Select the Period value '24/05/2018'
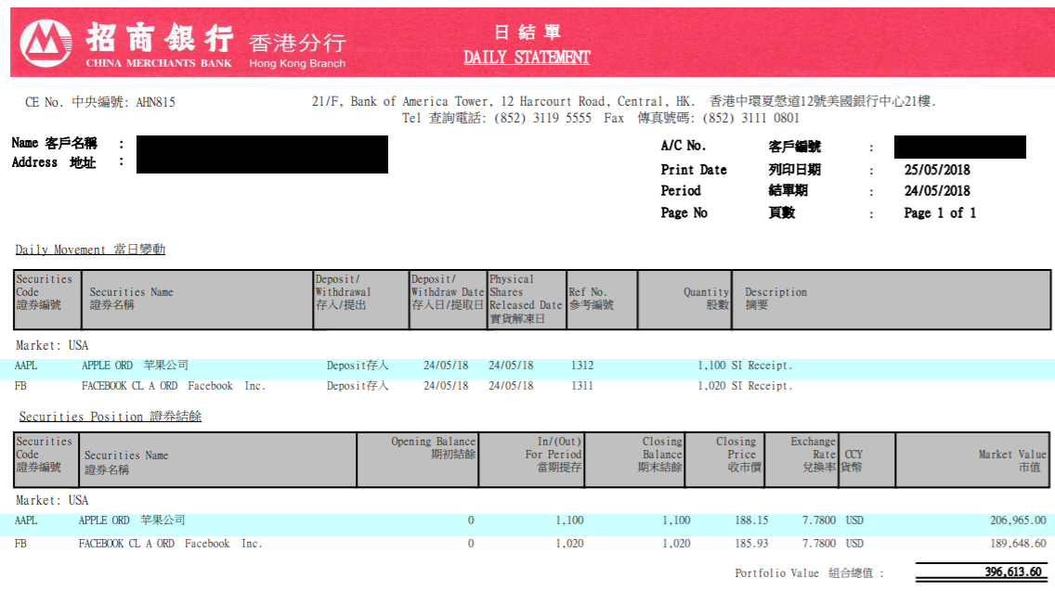 [x=937, y=191]
